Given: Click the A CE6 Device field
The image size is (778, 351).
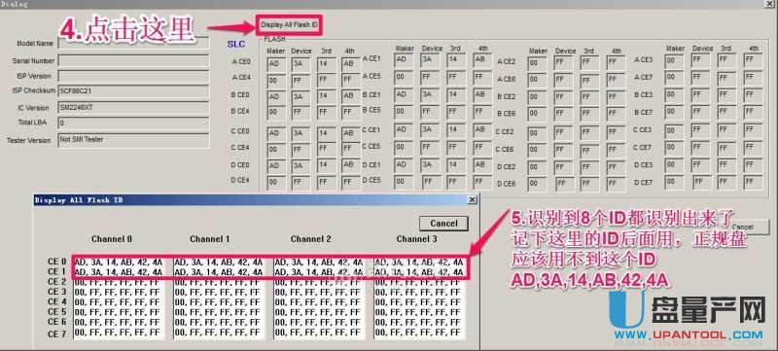Looking at the screenshot, I should 563,81.
